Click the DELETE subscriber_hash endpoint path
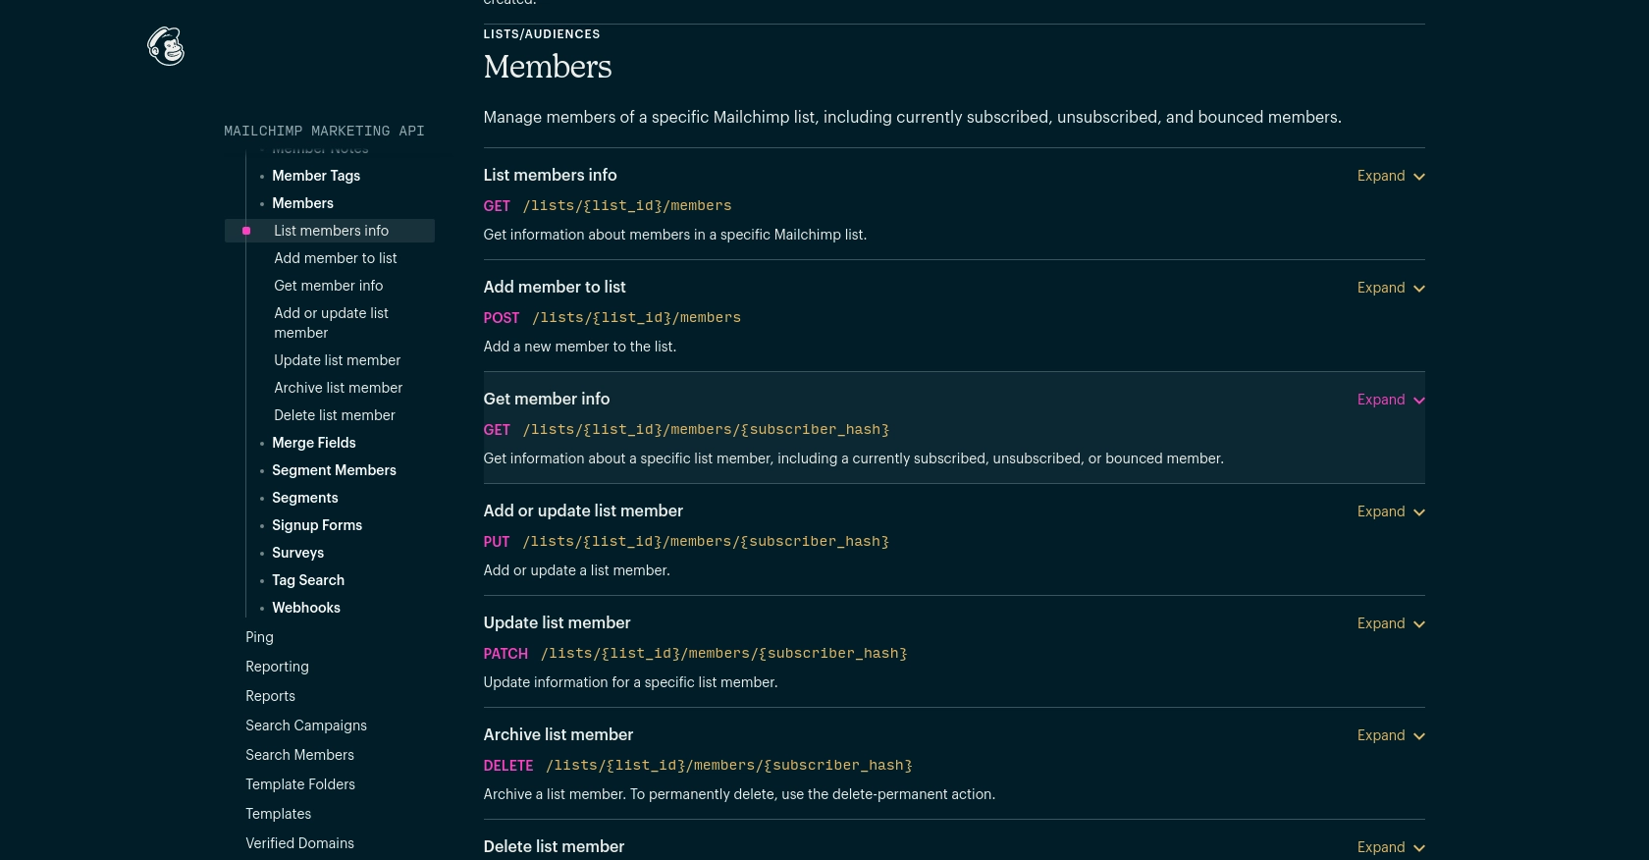Screen dimensions: 1649x860 click(729, 766)
